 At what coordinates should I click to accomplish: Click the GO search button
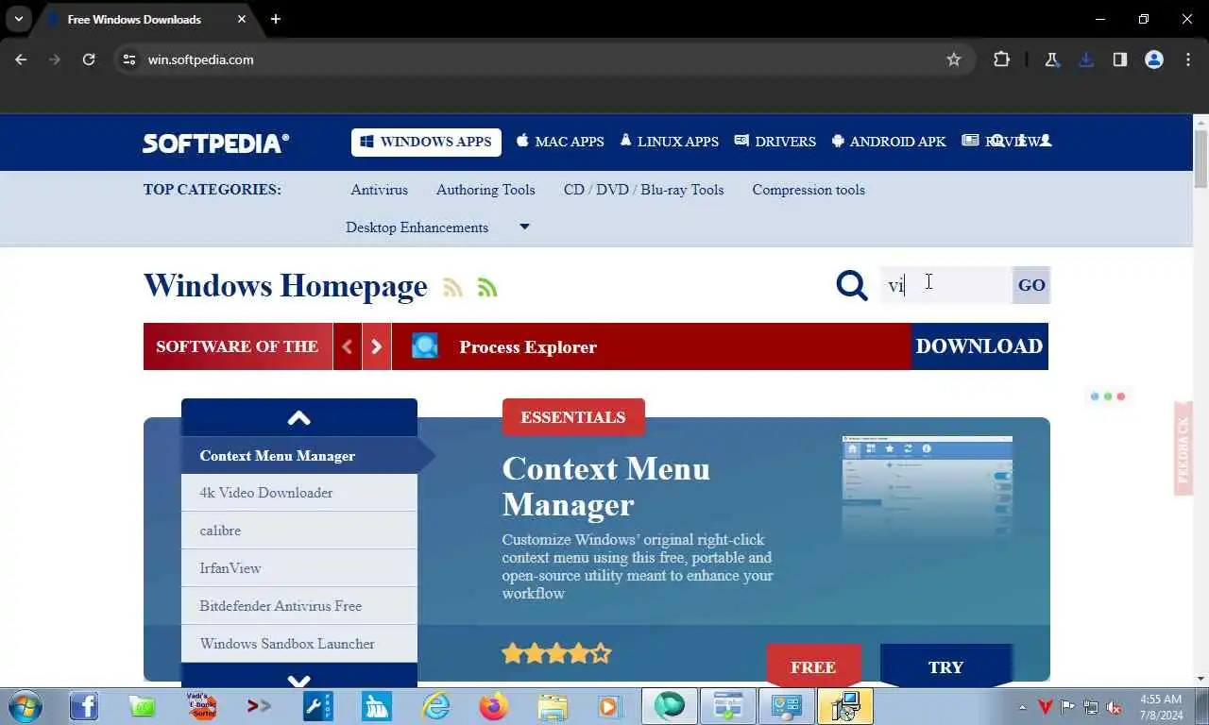tap(1031, 285)
